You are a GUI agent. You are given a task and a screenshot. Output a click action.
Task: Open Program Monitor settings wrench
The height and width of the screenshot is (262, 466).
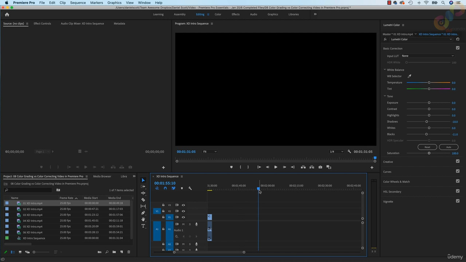(x=349, y=152)
